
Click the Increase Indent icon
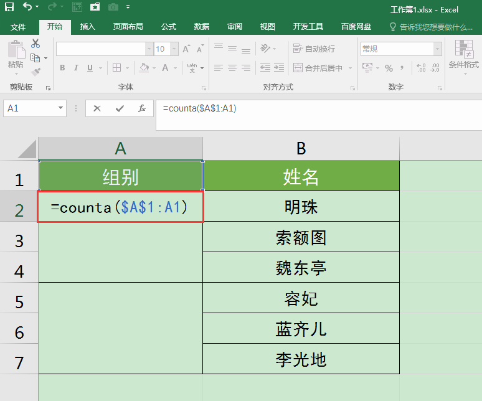[279, 68]
